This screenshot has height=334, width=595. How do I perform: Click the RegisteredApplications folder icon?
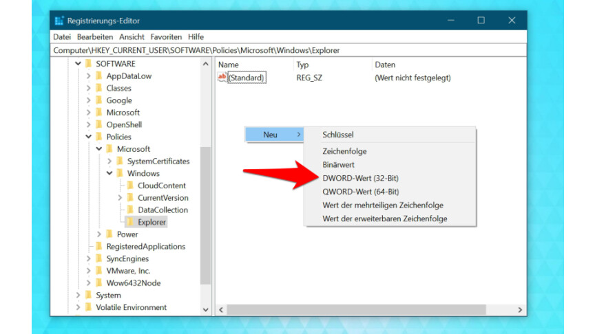[99, 246]
